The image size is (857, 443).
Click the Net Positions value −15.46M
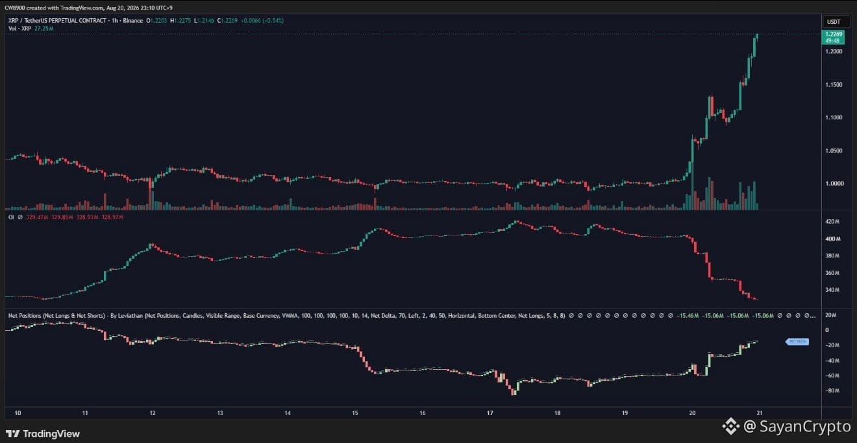[x=686, y=315]
